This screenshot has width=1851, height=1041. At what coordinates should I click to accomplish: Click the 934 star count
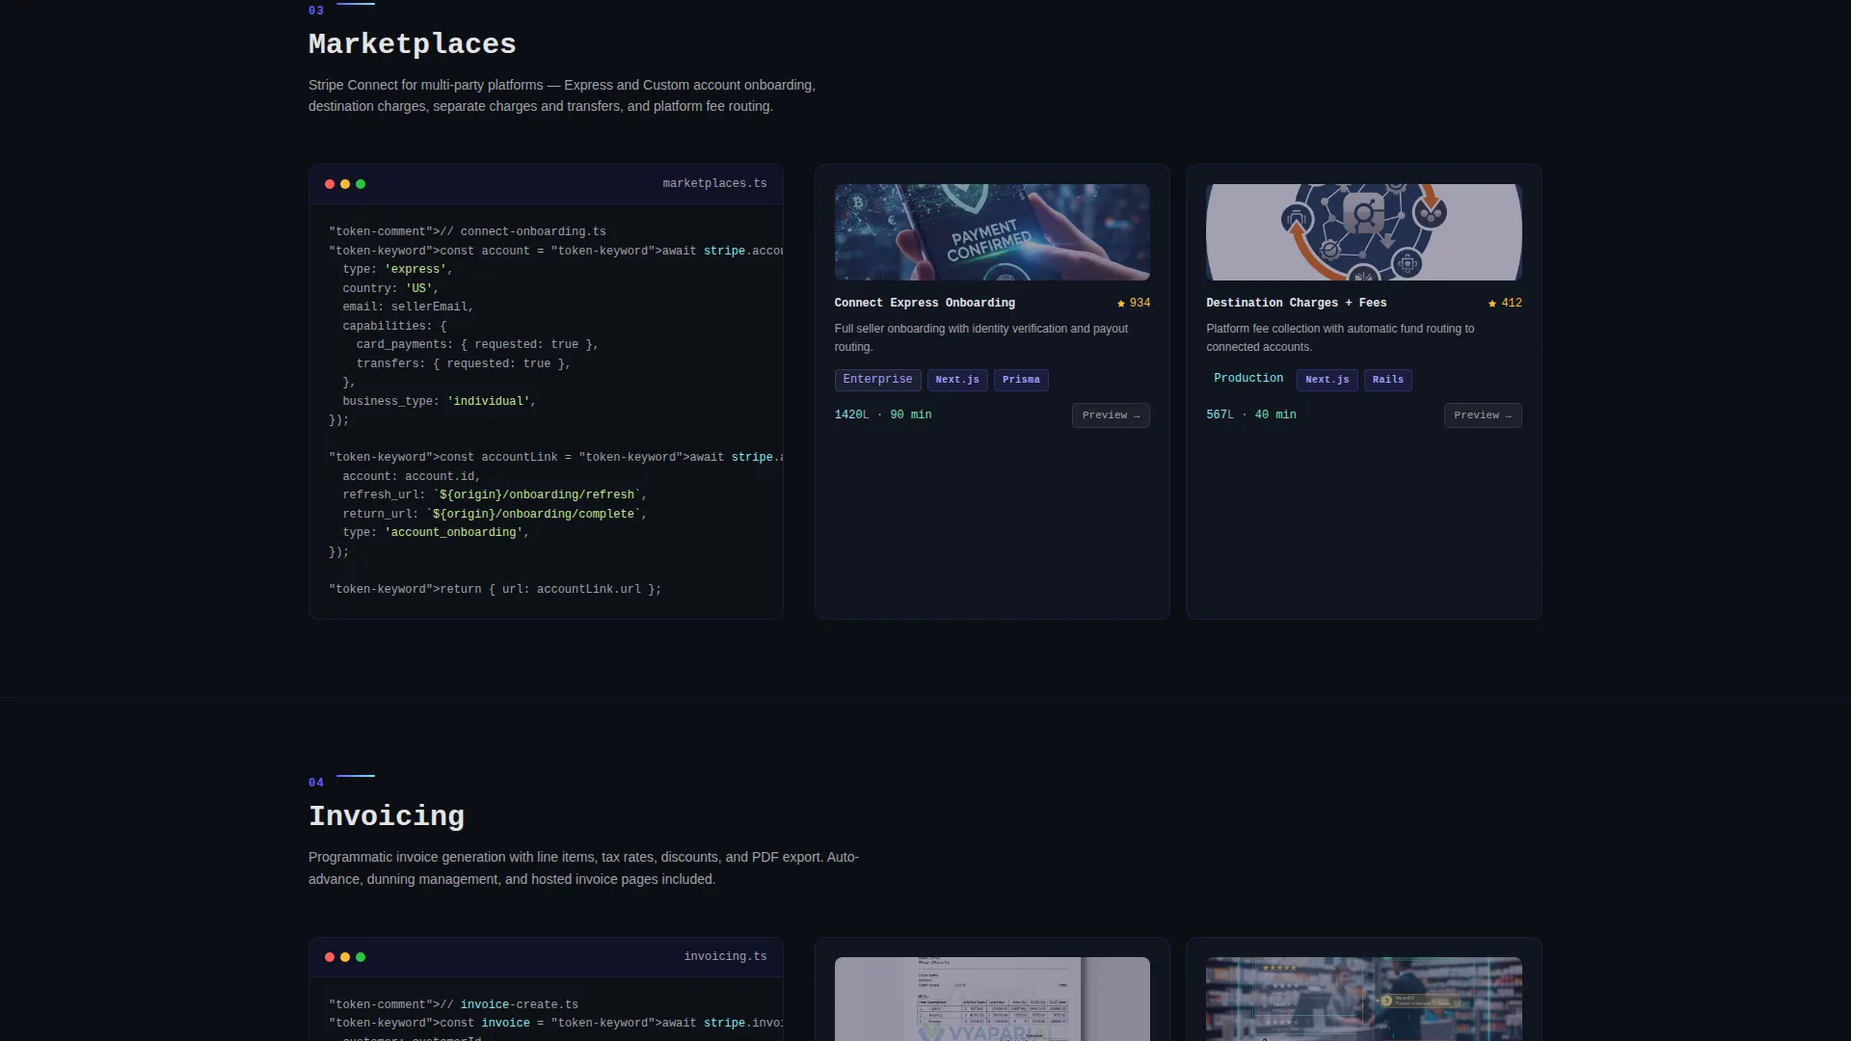click(1140, 303)
